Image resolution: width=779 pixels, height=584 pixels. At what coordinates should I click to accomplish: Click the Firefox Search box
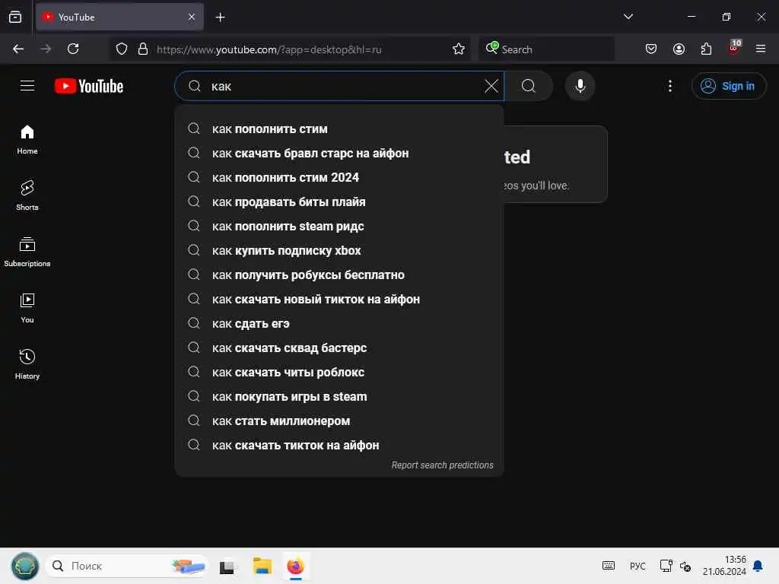pyautogui.click(x=546, y=49)
